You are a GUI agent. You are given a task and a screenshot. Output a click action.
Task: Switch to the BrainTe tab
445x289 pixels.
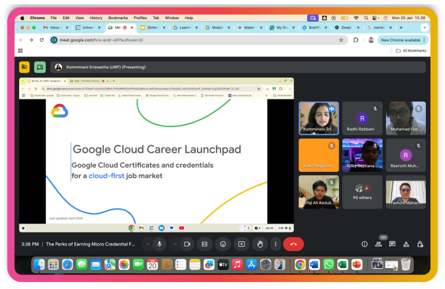pyautogui.click(x=315, y=27)
